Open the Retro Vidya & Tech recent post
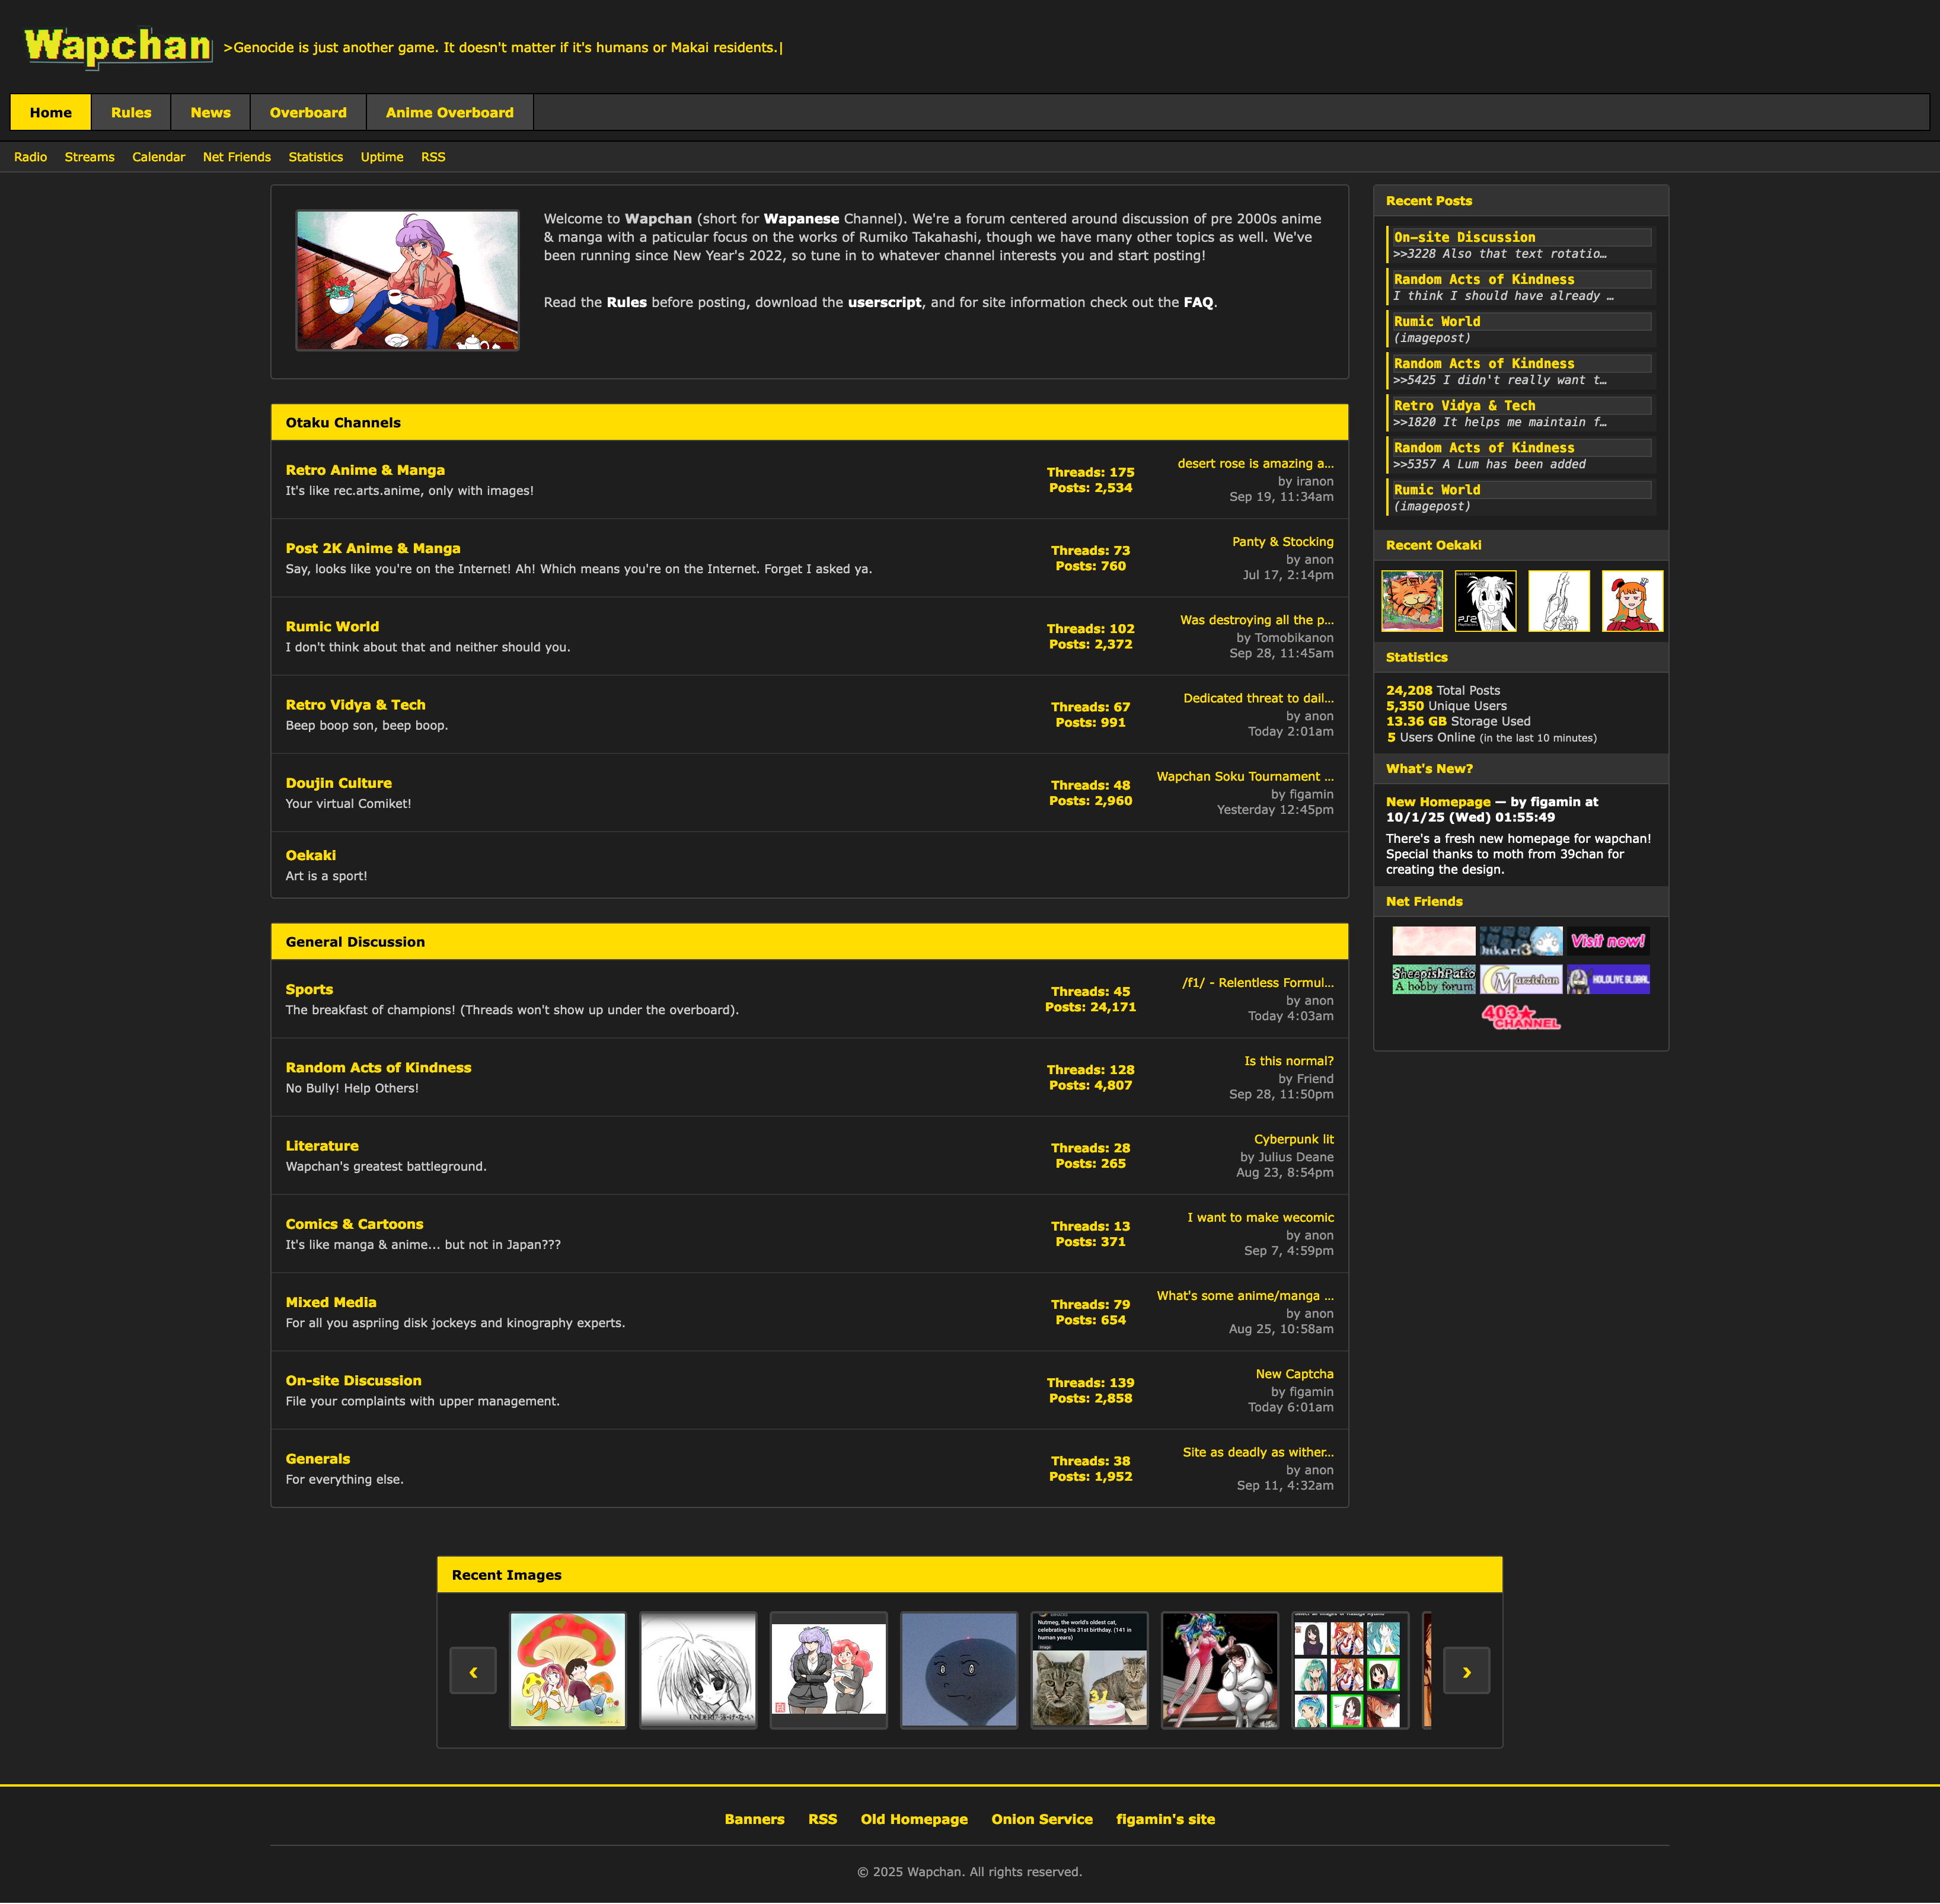Screen dimensions: 1940x1904 pos(1464,405)
